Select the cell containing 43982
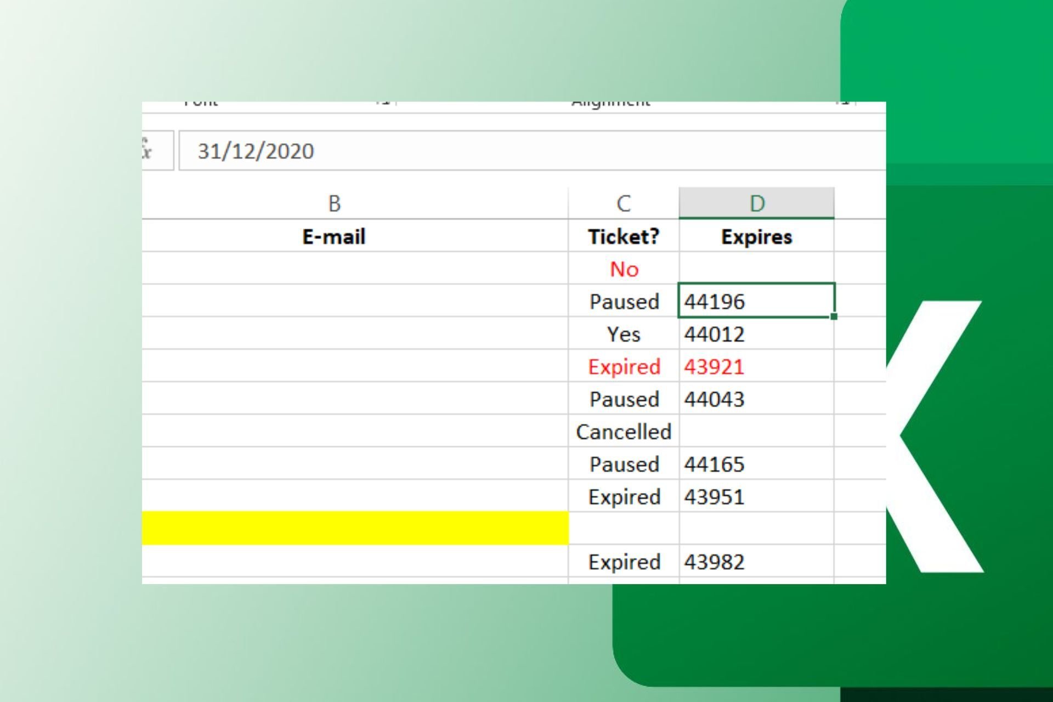Image resolution: width=1053 pixels, height=702 pixels. [x=757, y=562]
